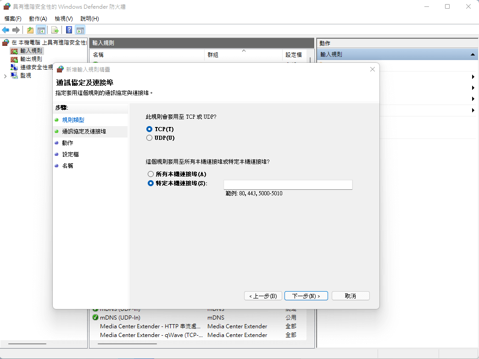Screen dimensions: 479x359
Task: Select 輸入規則 in the left tree
Action: [x=31, y=51]
